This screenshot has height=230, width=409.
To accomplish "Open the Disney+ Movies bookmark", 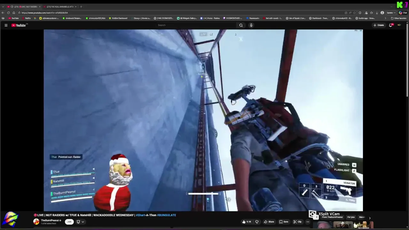I will tap(140, 18).
